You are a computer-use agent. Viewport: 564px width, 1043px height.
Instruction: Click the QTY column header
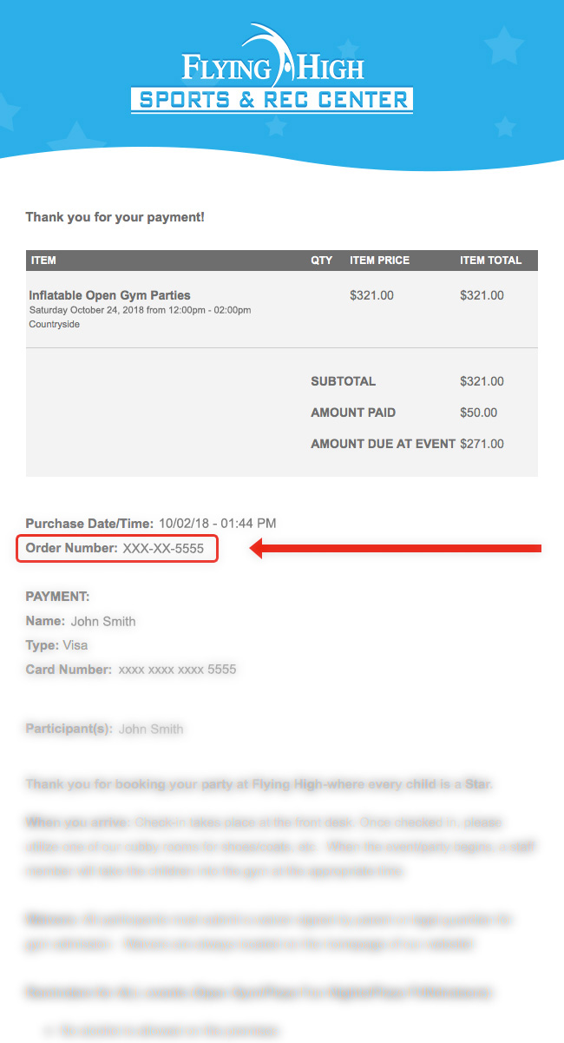322,261
